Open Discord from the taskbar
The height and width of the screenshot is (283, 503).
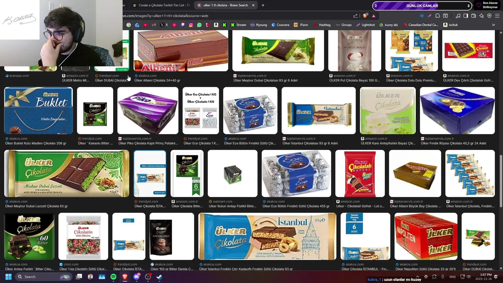[x=136, y=277]
